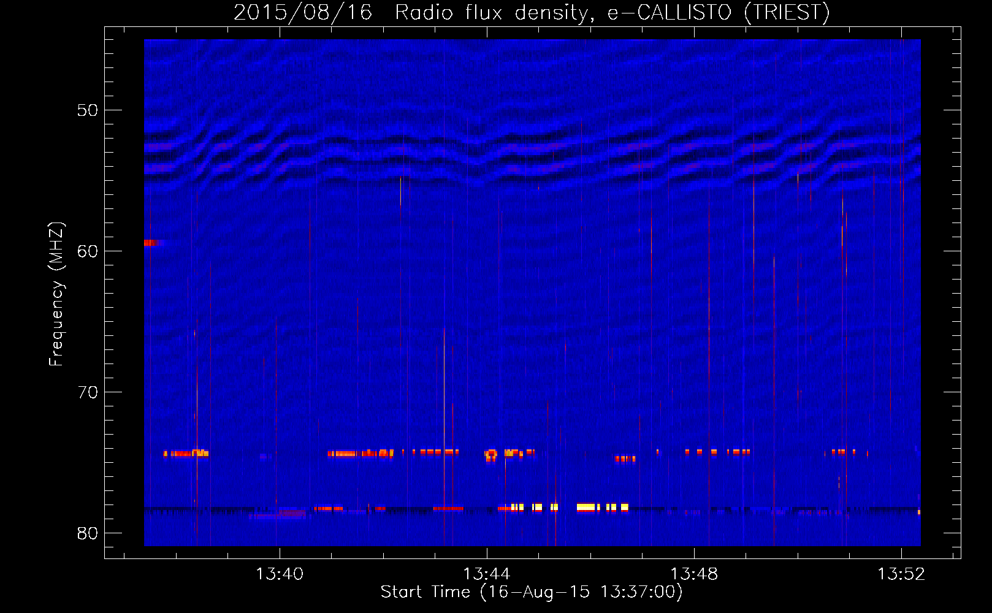The image size is (992, 613).
Task: Click the 13:40 time tick label
Action: [280, 574]
